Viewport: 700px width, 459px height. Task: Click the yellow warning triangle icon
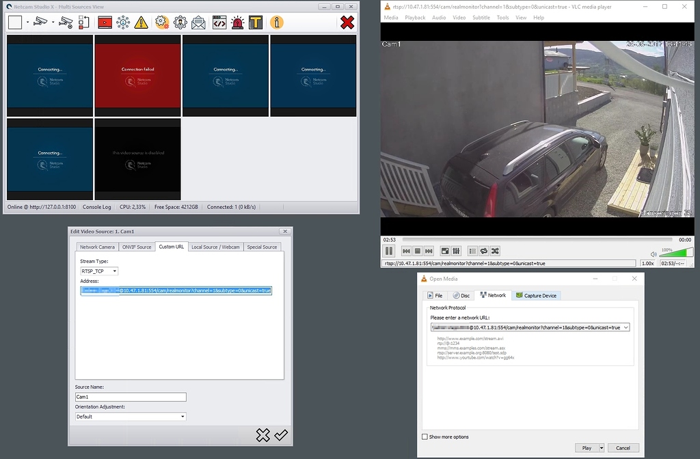click(141, 23)
